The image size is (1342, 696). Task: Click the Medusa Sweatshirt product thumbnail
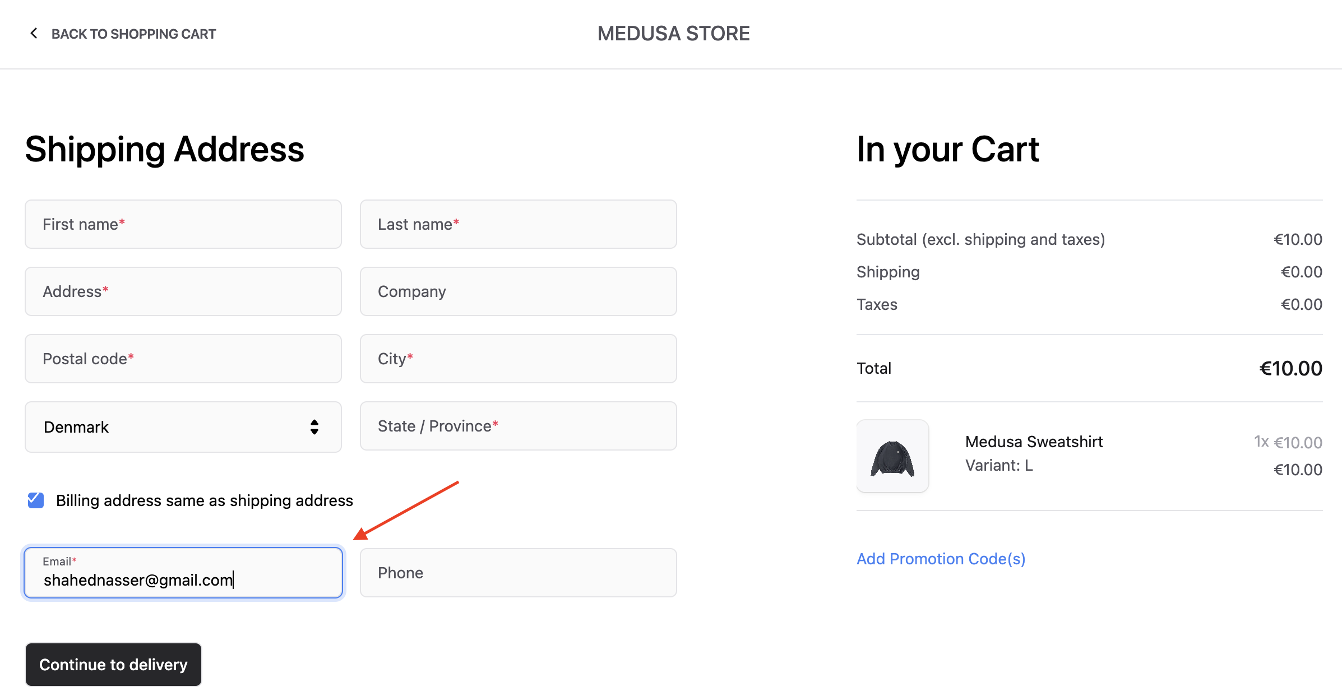coord(892,456)
